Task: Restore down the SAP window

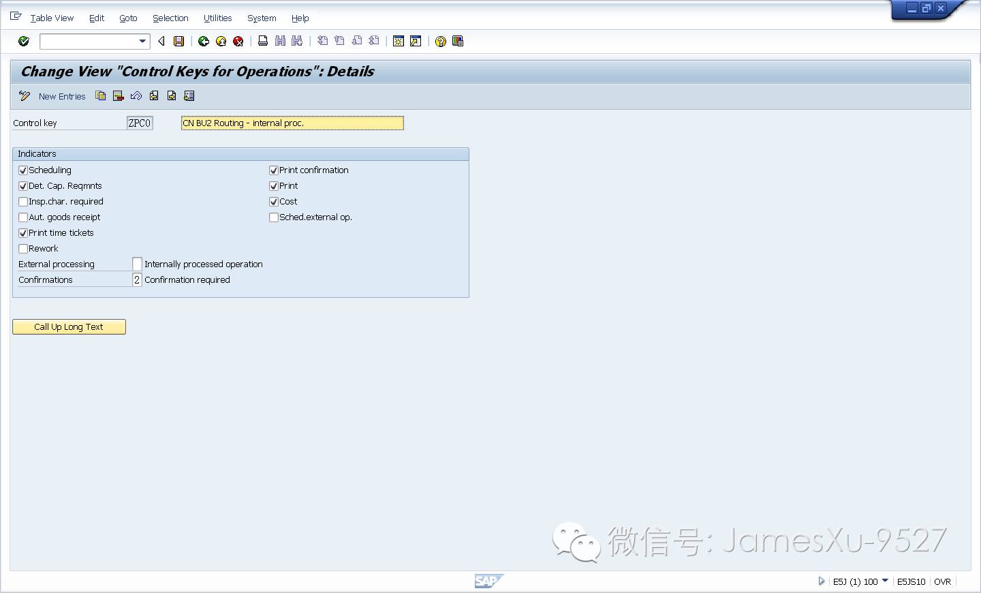Action: coord(926,9)
